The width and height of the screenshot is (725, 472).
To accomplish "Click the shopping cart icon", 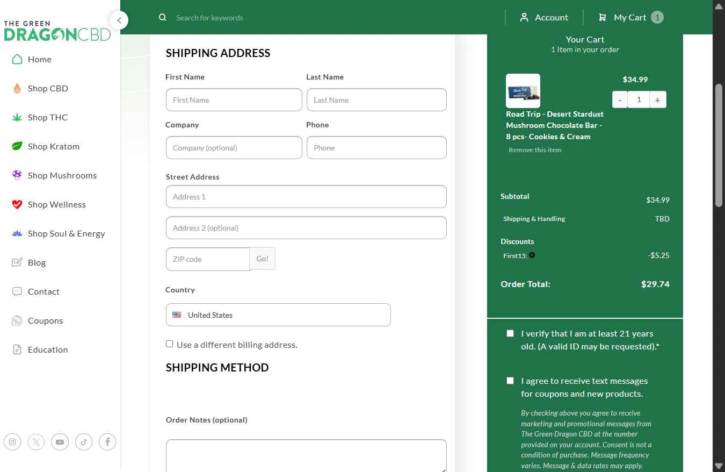I will click(603, 17).
